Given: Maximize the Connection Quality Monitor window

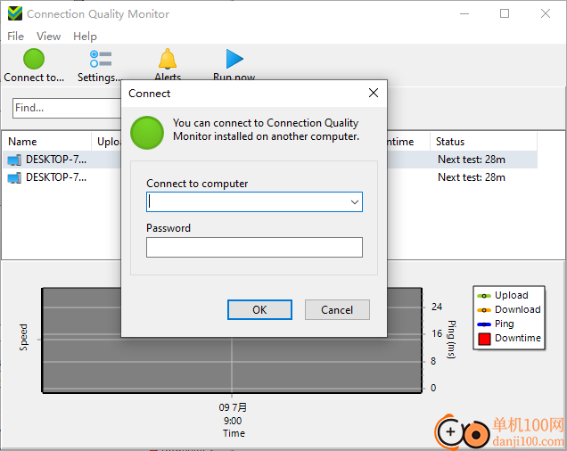Looking at the screenshot, I should click(x=505, y=13).
